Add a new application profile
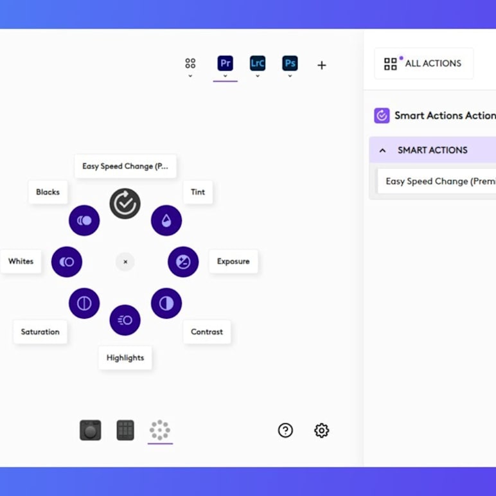Screen dimensions: 496x496 tap(322, 65)
